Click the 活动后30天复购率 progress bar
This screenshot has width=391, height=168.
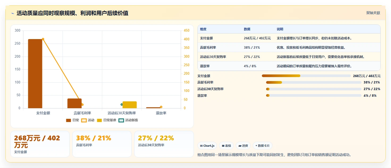(x=314, y=89)
